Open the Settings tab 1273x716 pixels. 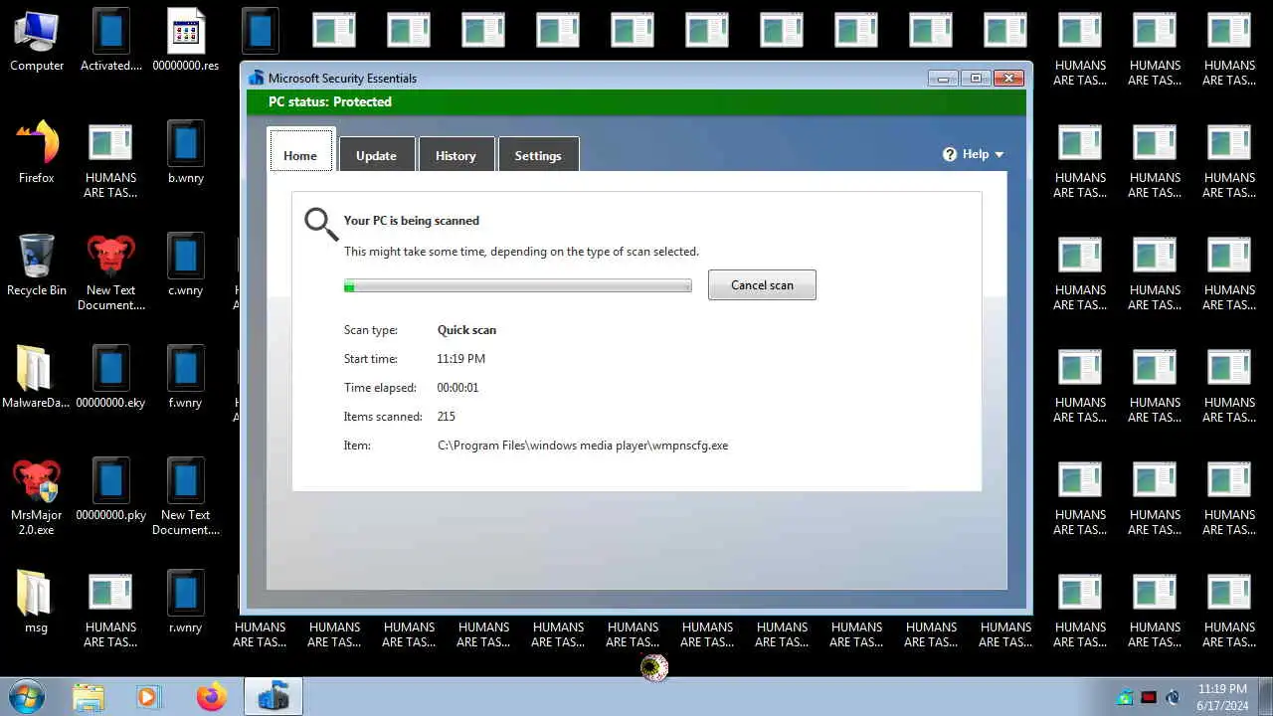538,155
